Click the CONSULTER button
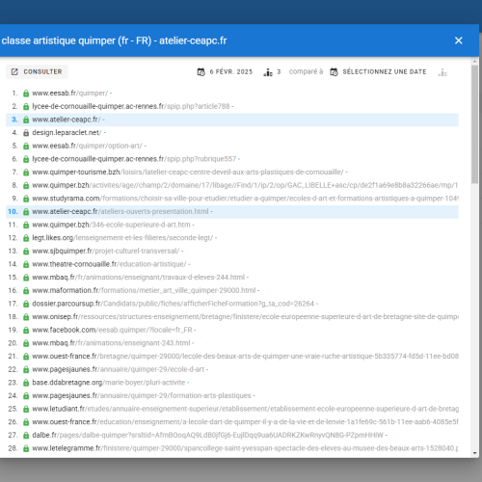 [x=37, y=71]
